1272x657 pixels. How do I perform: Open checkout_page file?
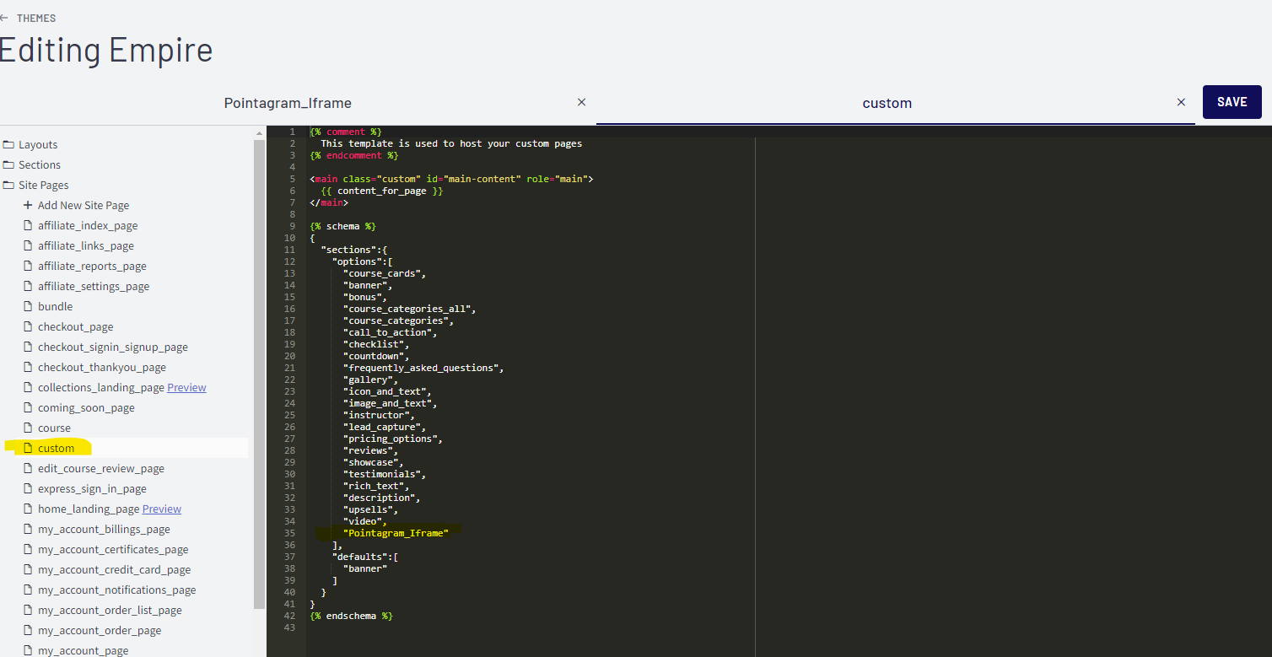tap(75, 326)
